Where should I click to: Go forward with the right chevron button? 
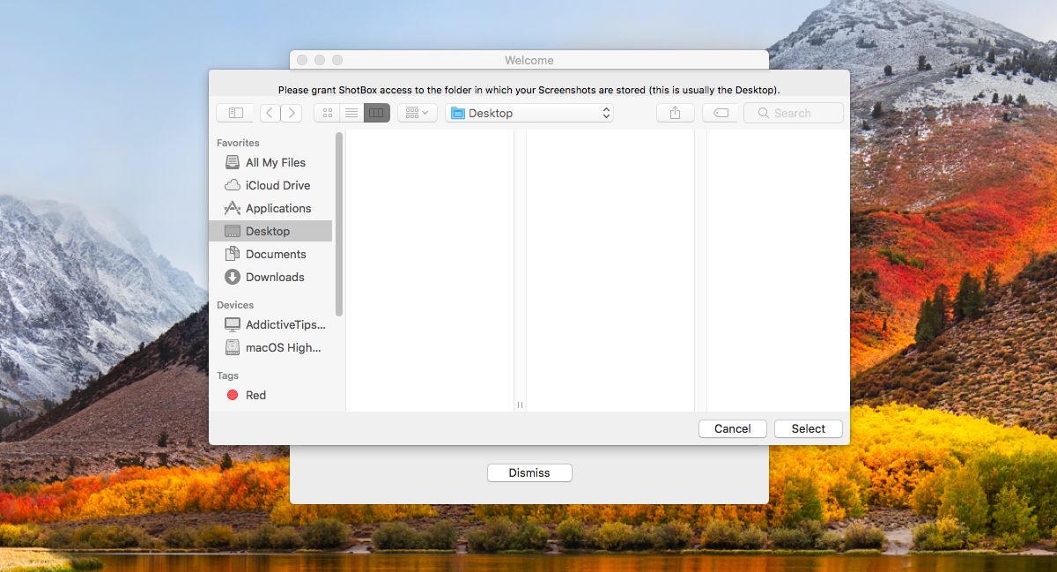292,113
